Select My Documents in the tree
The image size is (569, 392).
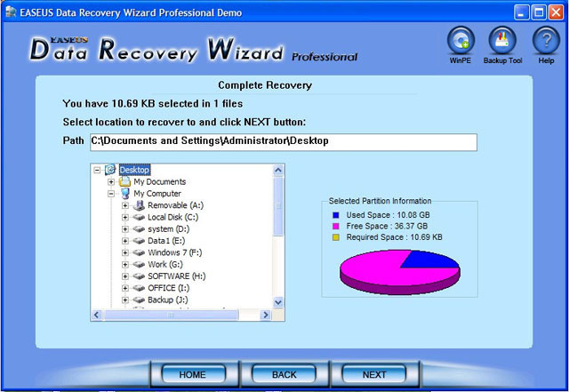coord(160,182)
